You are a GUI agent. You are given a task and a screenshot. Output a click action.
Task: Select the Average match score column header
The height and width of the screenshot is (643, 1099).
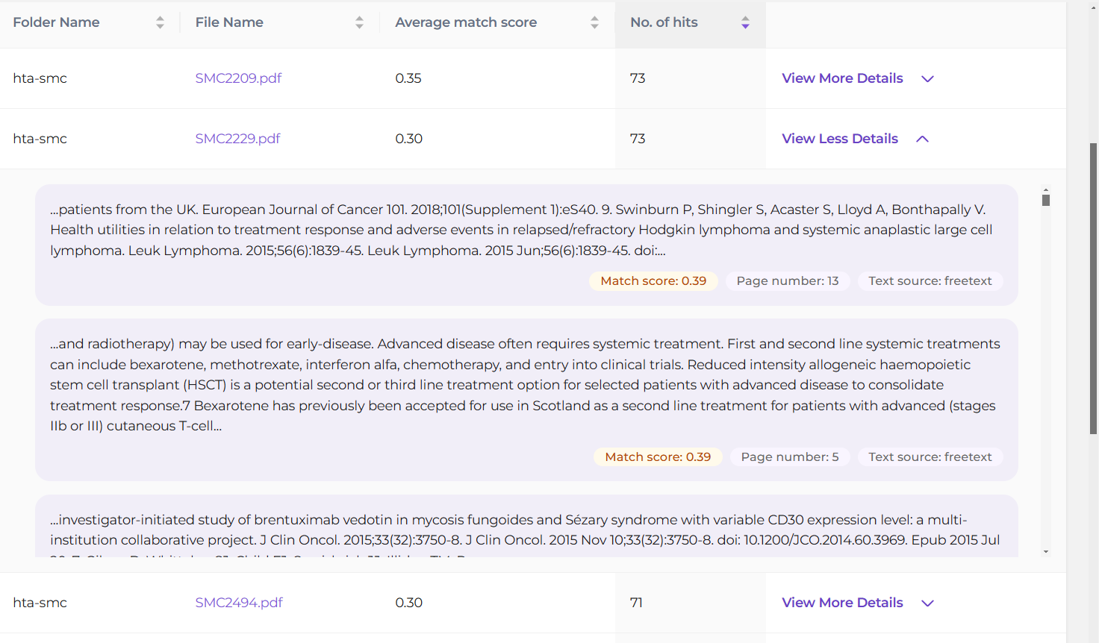point(465,22)
